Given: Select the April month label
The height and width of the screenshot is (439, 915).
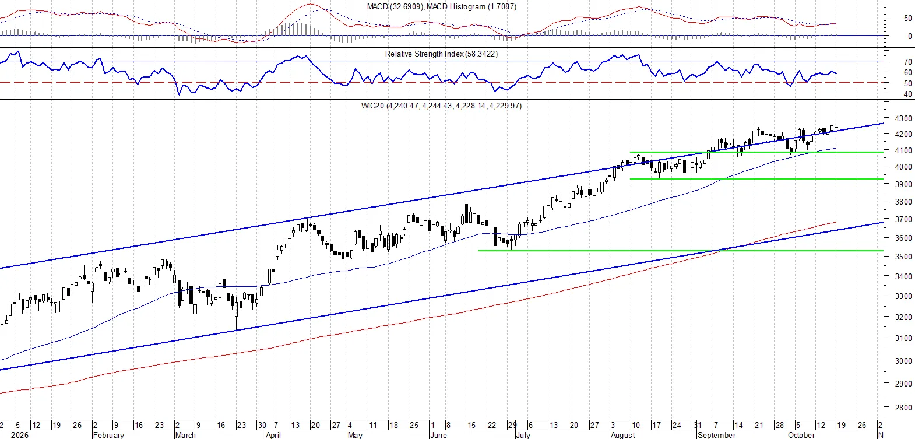Looking at the screenshot, I should click(x=273, y=435).
